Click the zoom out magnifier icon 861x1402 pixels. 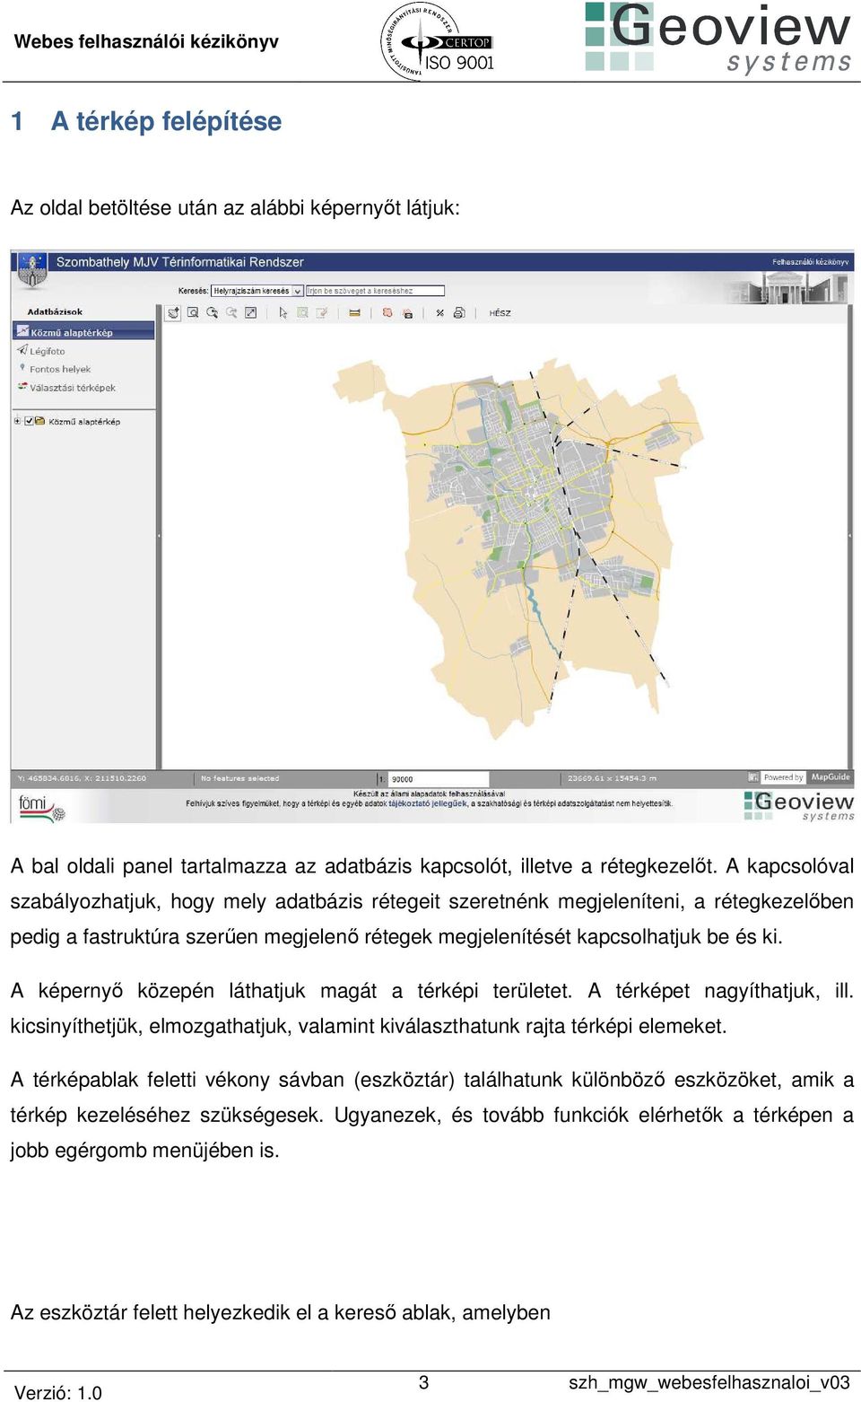(x=231, y=313)
